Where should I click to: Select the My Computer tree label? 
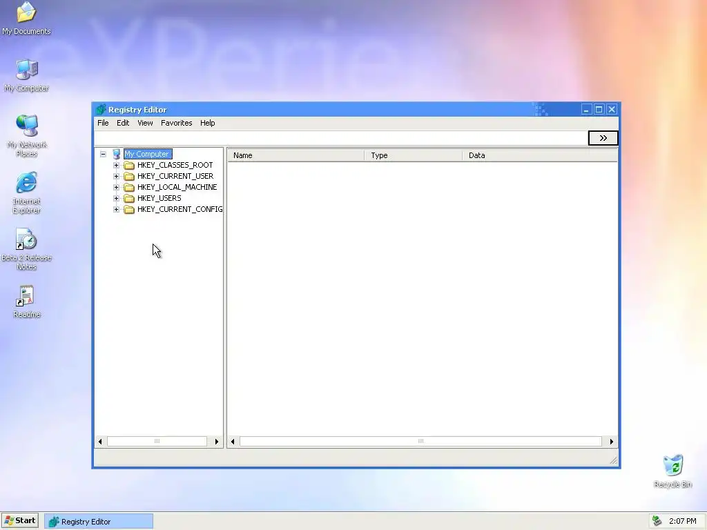[x=148, y=154]
